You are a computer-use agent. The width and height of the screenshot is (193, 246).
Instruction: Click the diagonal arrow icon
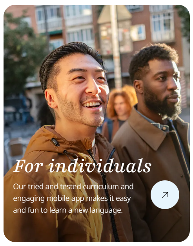point(165,195)
